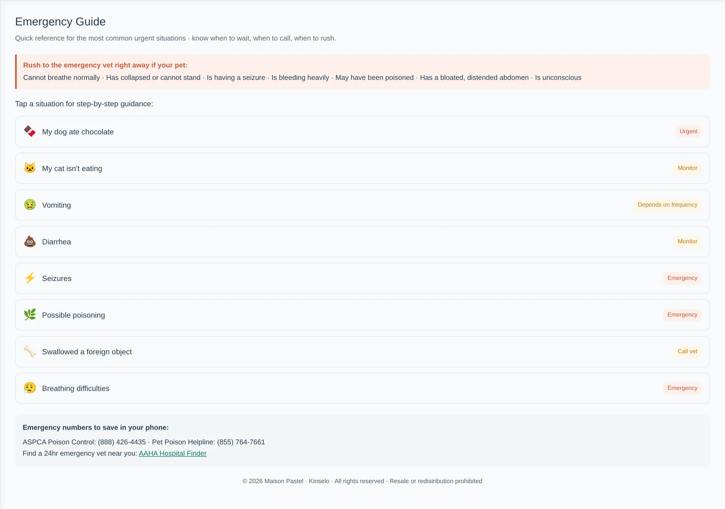Select the Seizures label
The image size is (725, 509).
click(x=57, y=278)
